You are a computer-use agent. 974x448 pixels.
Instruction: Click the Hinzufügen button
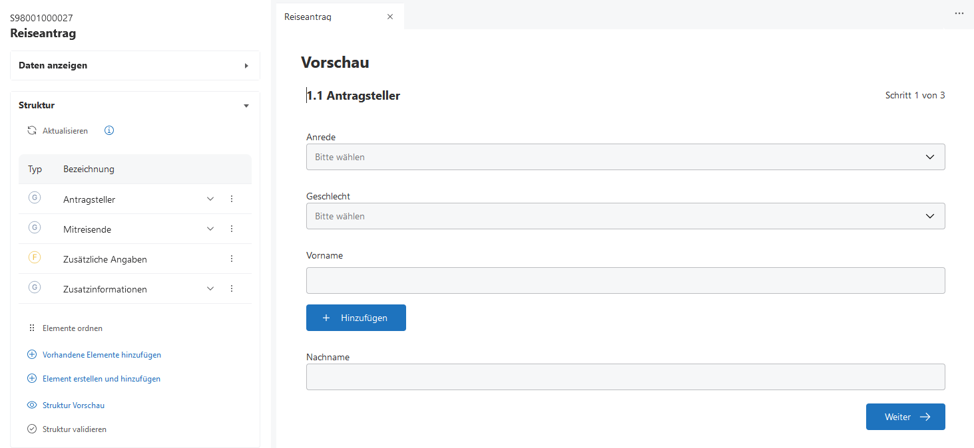356,318
